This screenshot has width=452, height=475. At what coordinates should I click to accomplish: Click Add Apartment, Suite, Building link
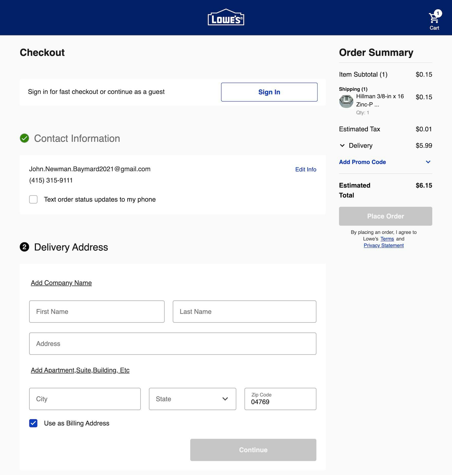[x=80, y=370]
